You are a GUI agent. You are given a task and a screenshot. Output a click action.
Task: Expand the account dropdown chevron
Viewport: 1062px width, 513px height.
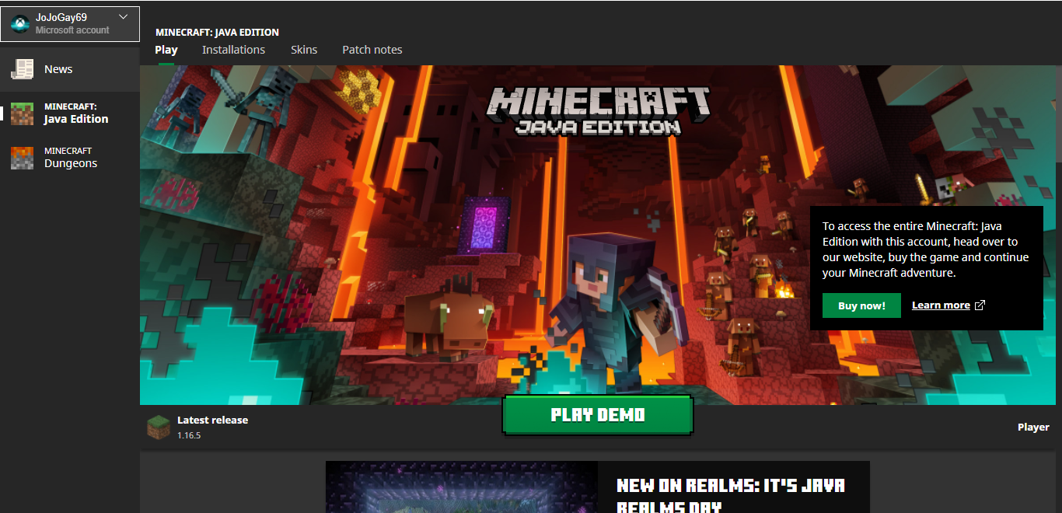pyautogui.click(x=124, y=16)
